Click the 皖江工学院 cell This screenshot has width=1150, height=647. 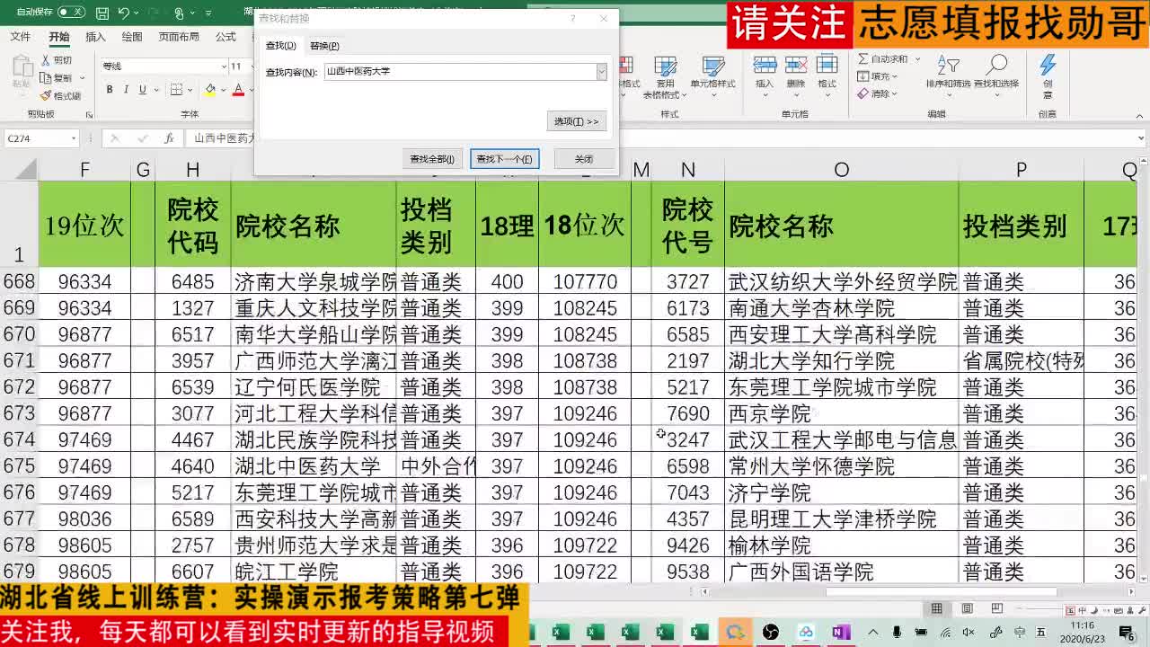pos(314,572)
